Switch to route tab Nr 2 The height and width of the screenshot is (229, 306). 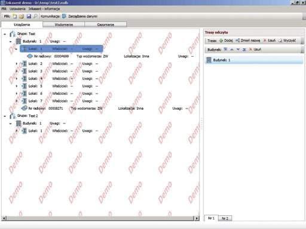point(225,218)
